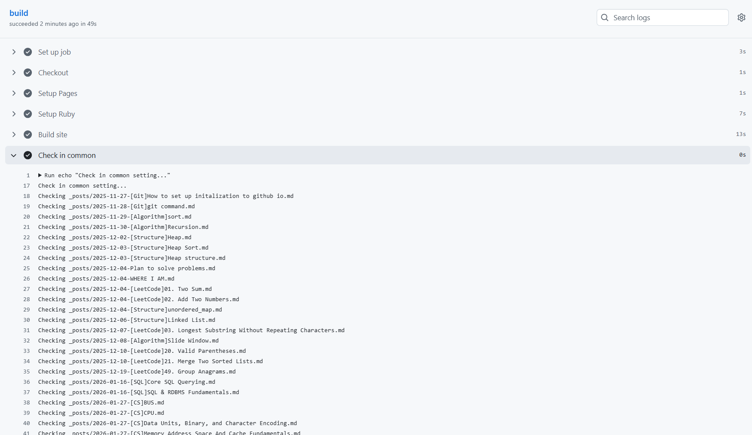Click the success check icon beside Setup Ruby

(28, 114)
